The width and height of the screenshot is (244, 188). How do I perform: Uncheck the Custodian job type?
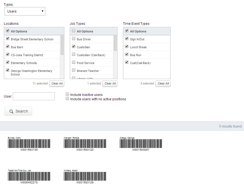[x=74, y=47]
